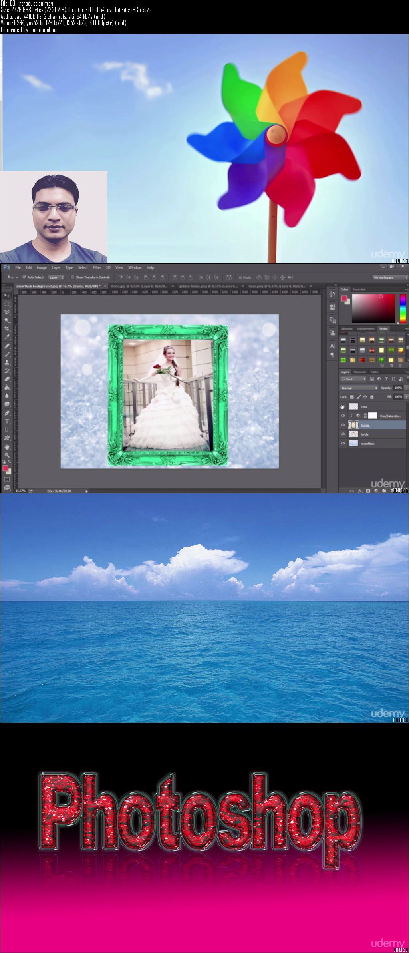The height and width of the screenshot is (953, 409).
Task: Open the Layers panel flyout menu
Action: point(406,372)
